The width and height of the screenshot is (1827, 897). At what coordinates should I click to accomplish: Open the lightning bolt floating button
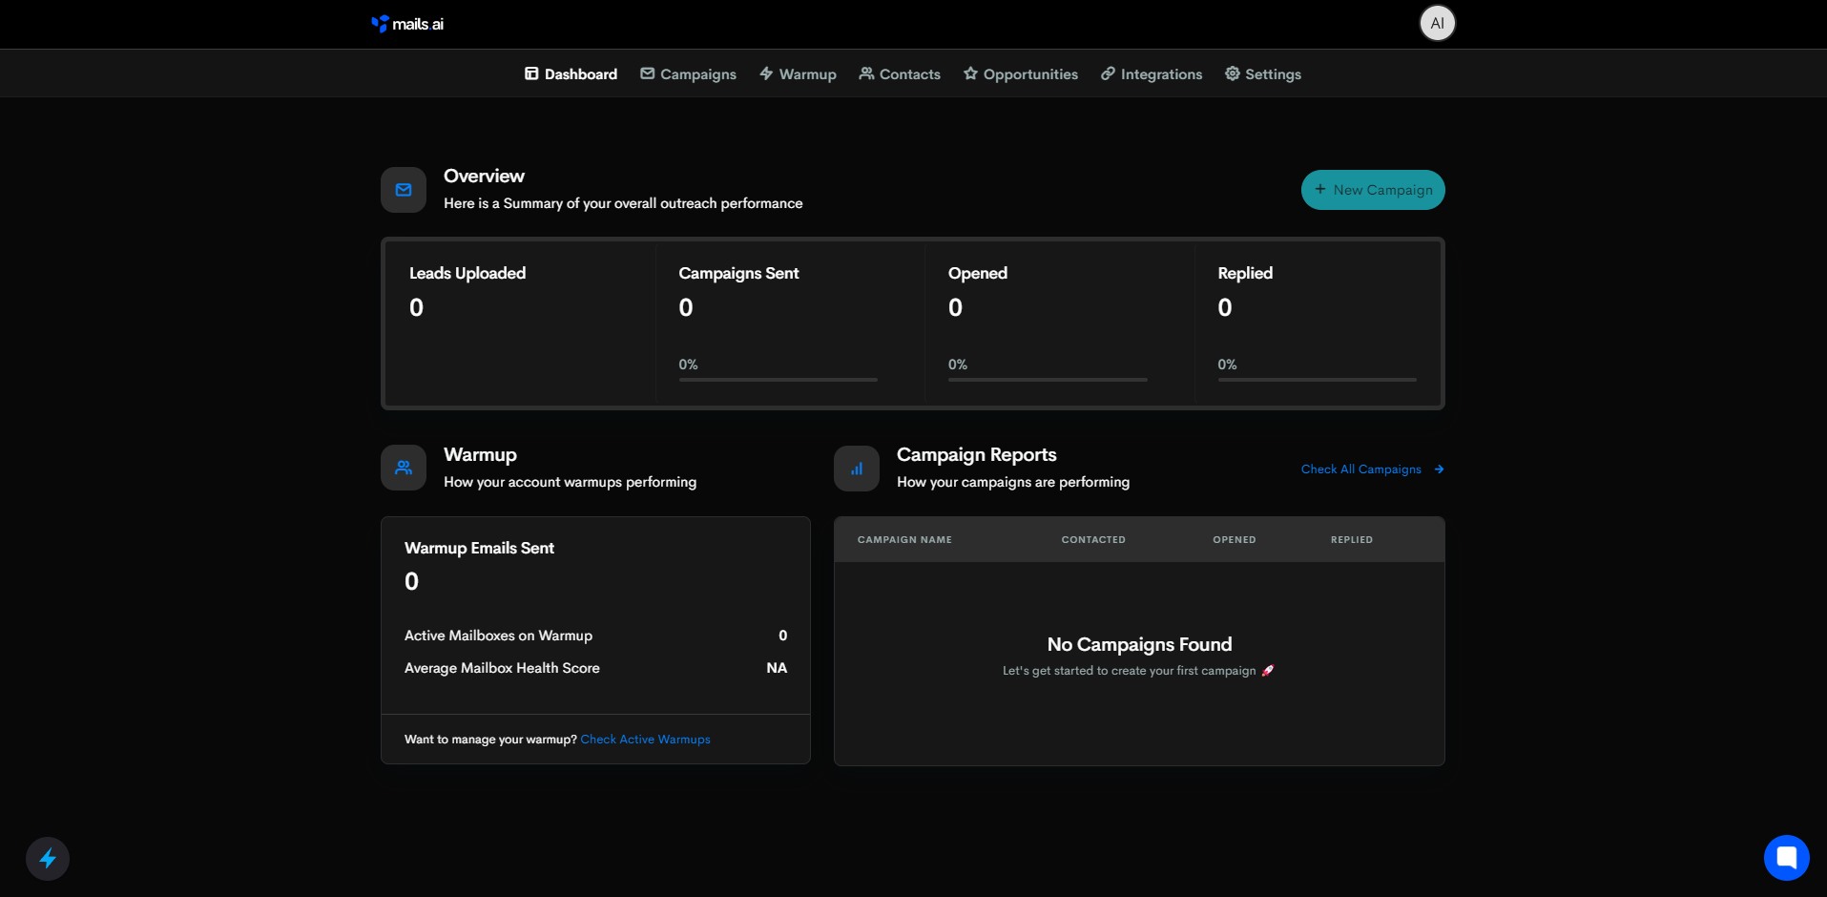[x=48, y=859]
